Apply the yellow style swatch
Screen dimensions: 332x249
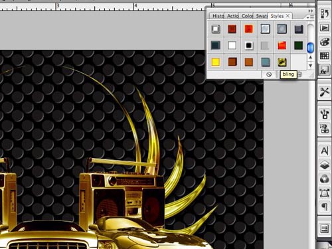(x=216, y=62)
